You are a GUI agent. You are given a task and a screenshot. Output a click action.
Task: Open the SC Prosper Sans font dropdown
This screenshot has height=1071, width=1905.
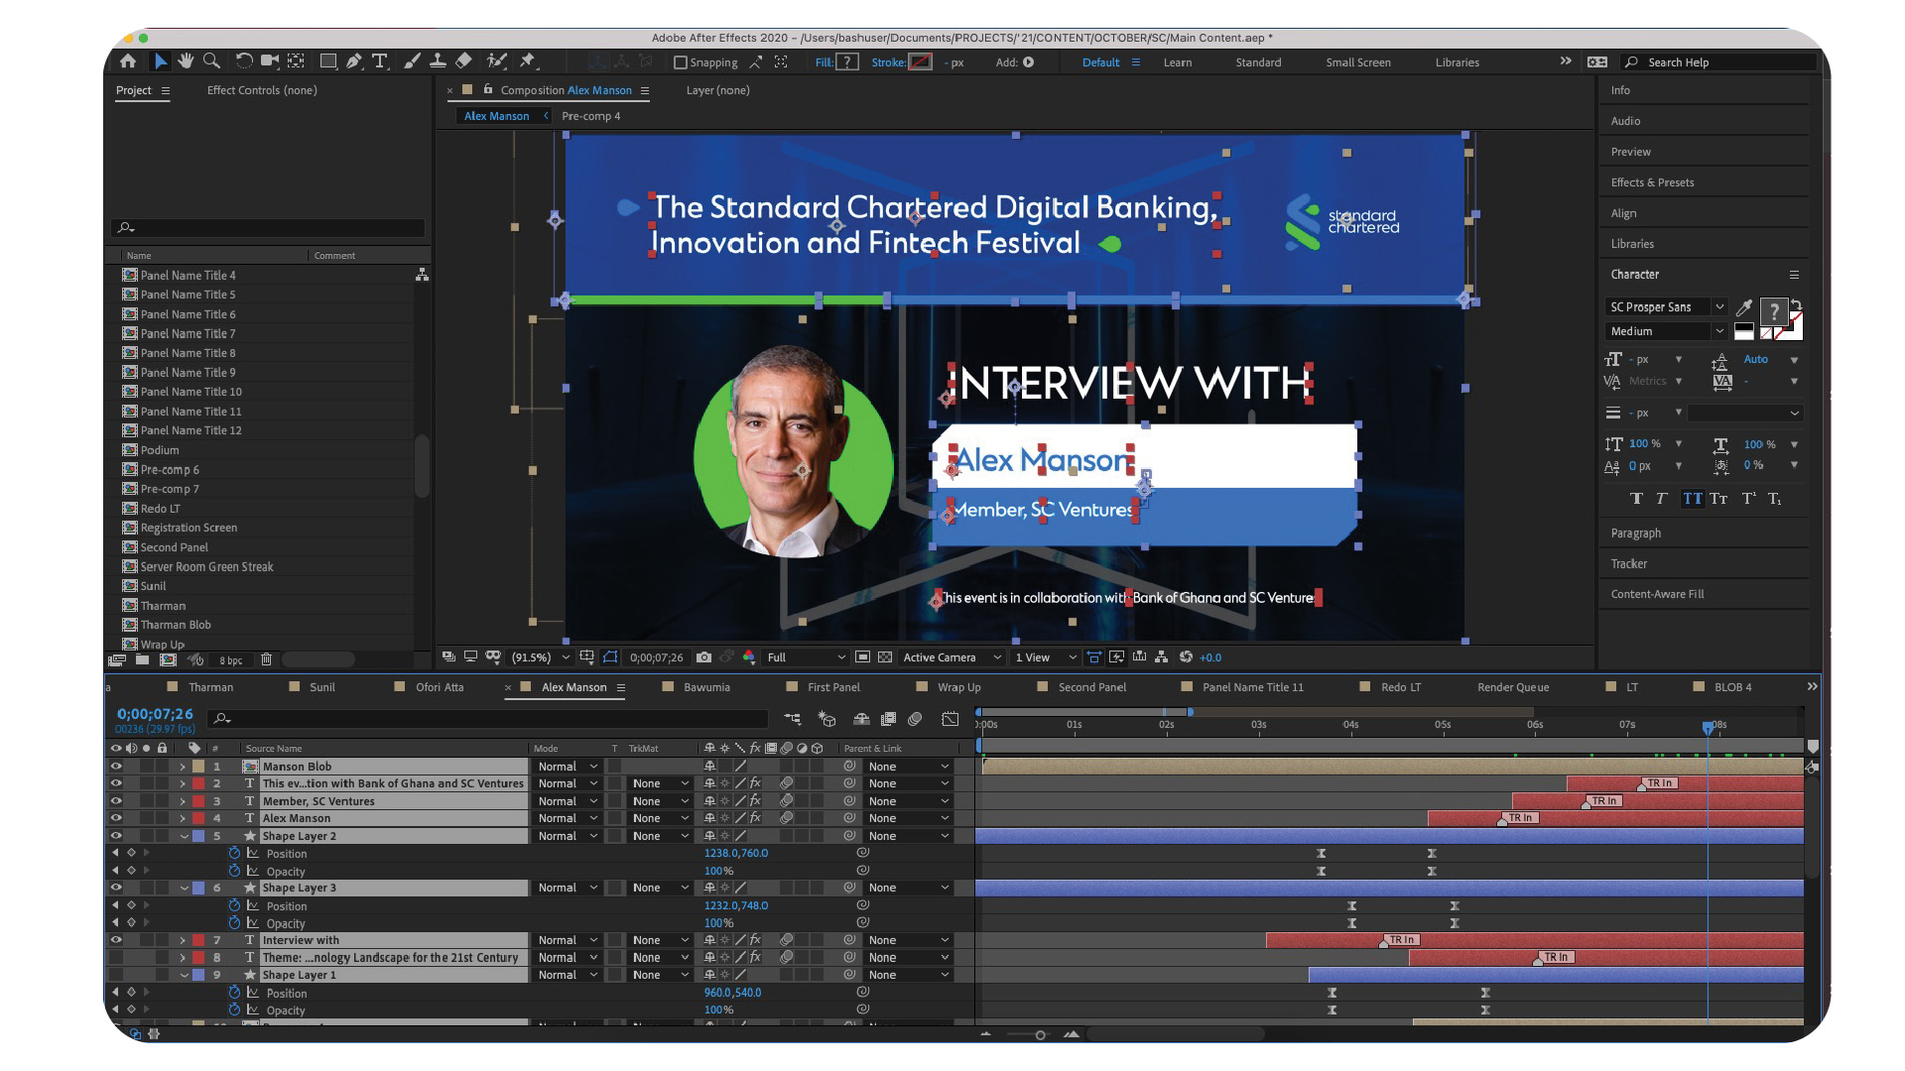(x=1666, y=307)
